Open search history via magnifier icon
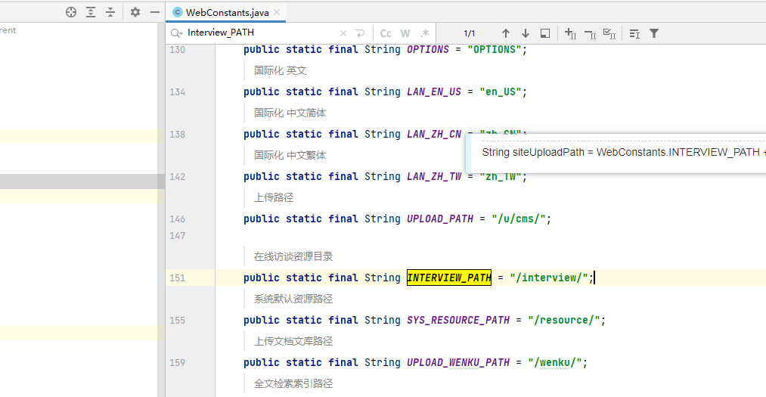The width and height of the screenshot is (766, 397). click(176, 33)
